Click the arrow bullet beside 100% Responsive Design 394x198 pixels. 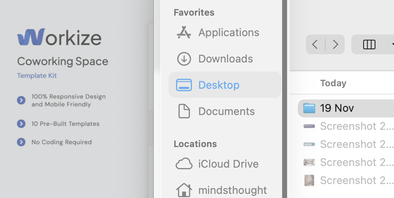click(x=21, y=100)
